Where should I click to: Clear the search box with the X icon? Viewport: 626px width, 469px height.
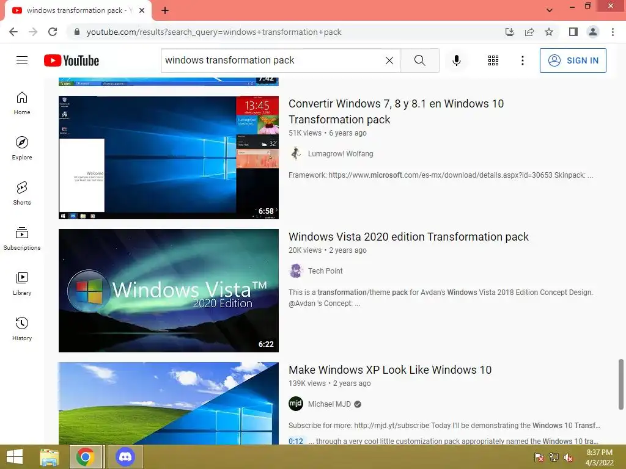(389, 60)
